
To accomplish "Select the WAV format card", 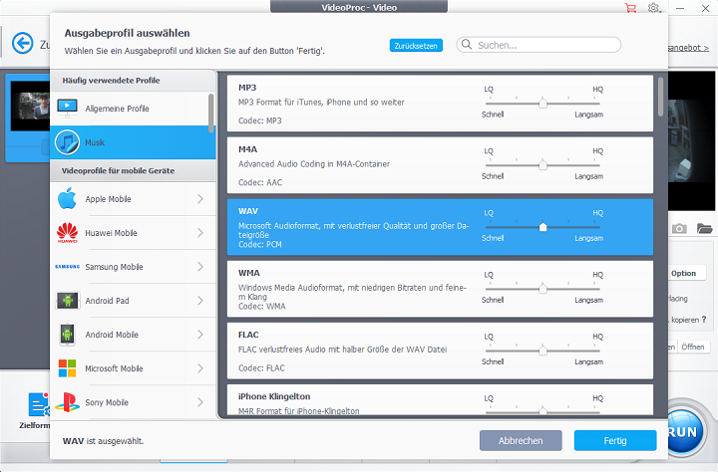I will 440,227.
